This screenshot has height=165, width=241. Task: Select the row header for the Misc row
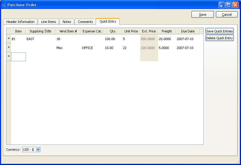[9, 48]
